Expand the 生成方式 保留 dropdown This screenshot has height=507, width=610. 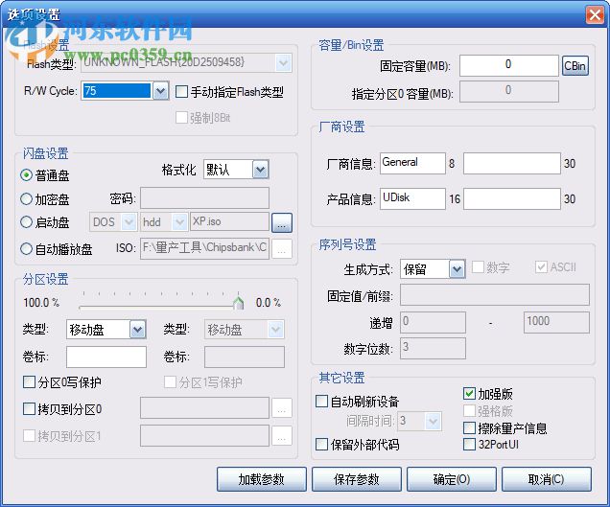(x=457, y=269)
